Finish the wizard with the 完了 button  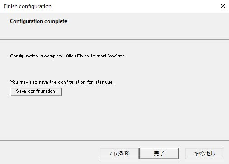(159, 154)
